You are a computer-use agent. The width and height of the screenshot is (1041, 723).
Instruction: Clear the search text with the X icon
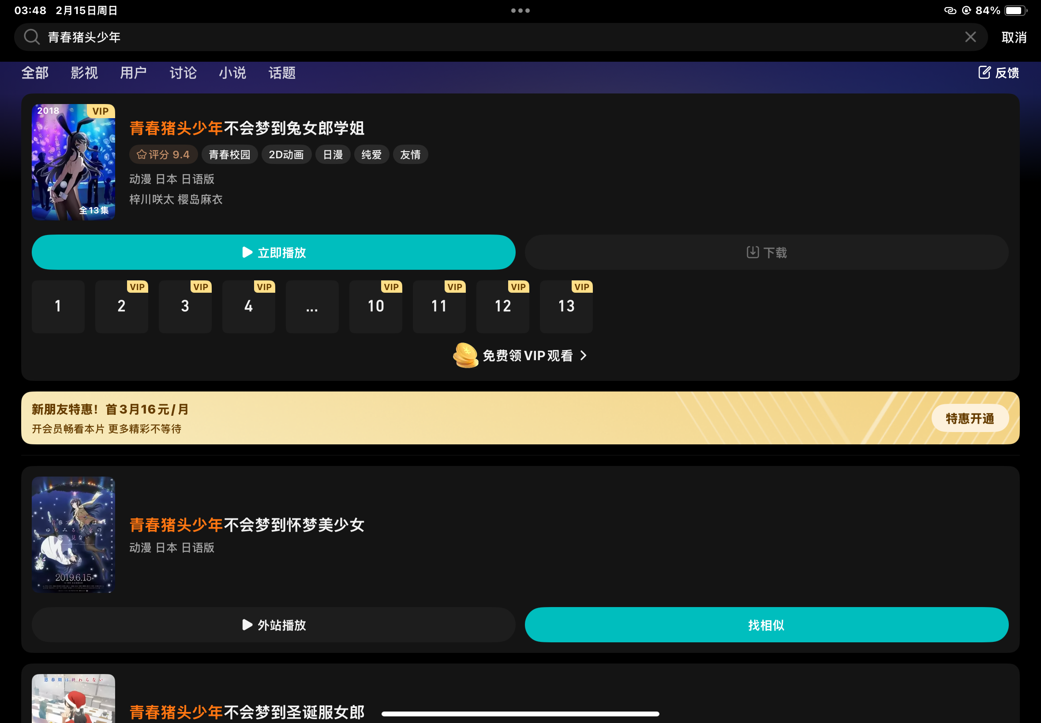click(970, 37)
